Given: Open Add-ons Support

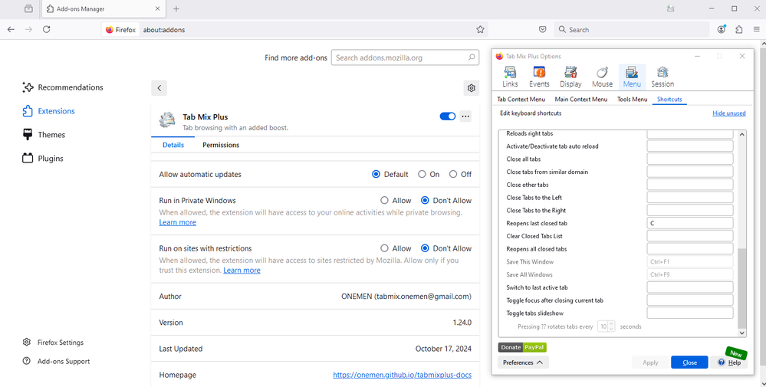Looking at the screenshot, I should pyautogui.click(x=56, y=362).
